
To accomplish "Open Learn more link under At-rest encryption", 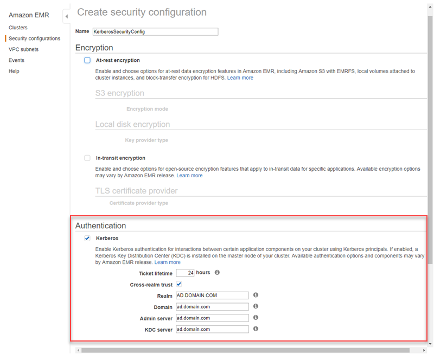I will [x=240, y=78].
